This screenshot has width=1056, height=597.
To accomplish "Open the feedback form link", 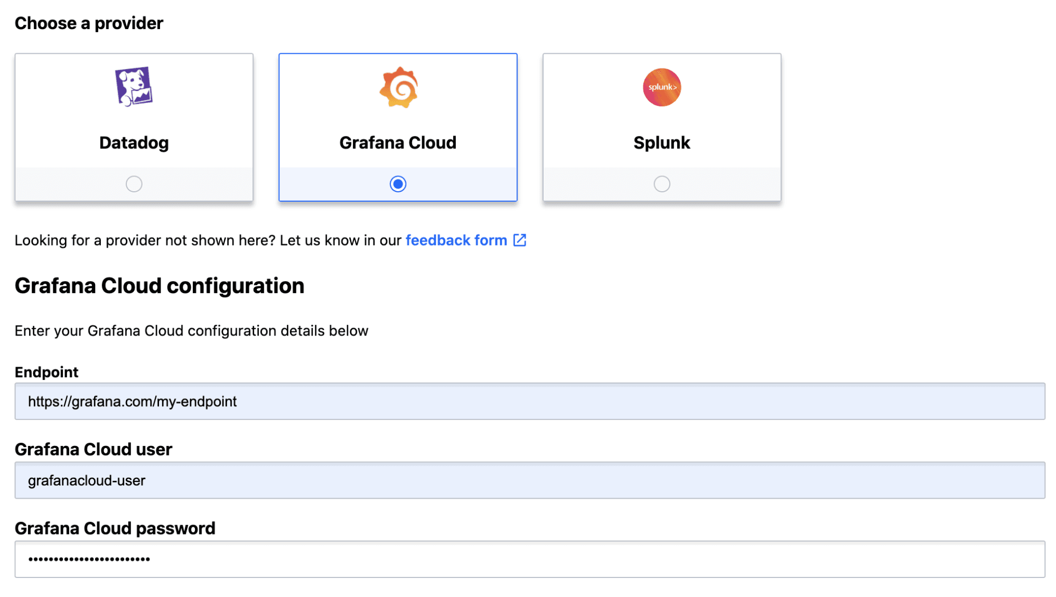I will click(456, 240).
